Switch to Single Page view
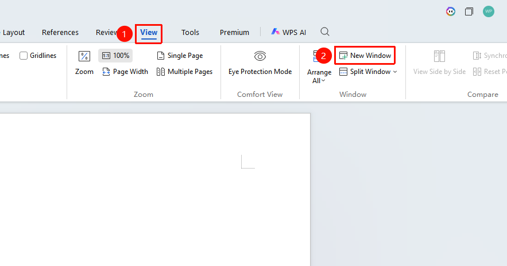This screenshot has width=507, height=266. (180, 56)
